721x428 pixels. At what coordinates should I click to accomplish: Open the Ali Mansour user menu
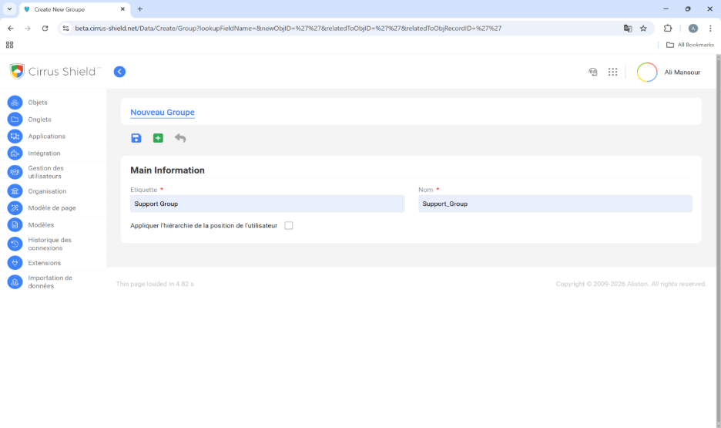[669, 72]
